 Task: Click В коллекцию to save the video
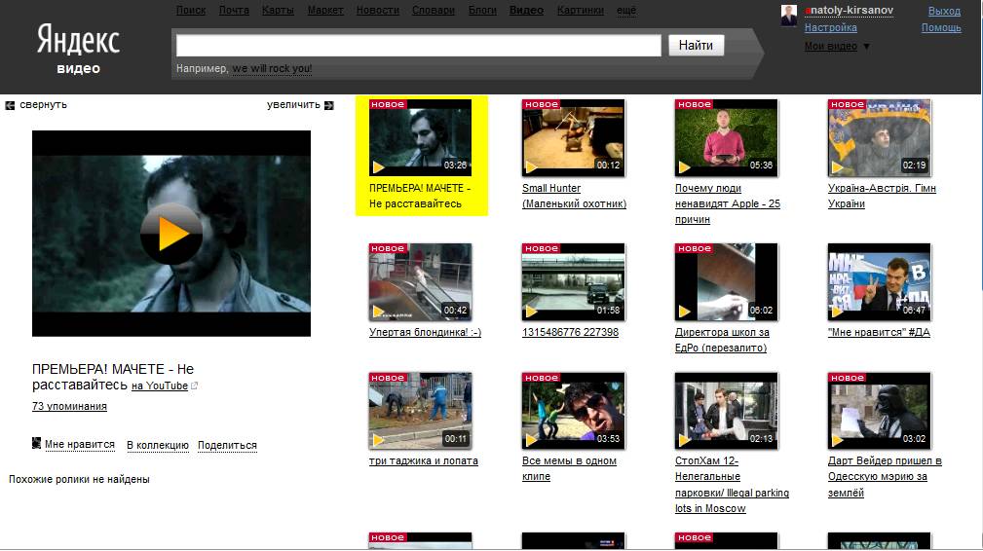click(x=158, y=445)
